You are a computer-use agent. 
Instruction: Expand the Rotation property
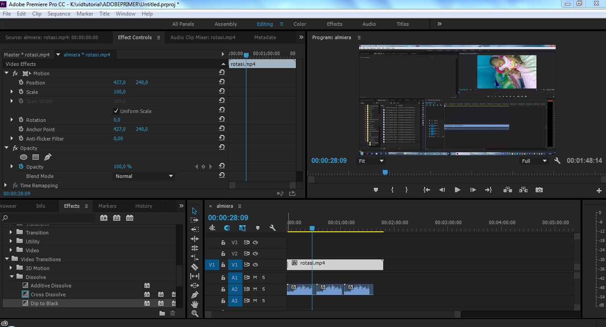tap(12, 120)
